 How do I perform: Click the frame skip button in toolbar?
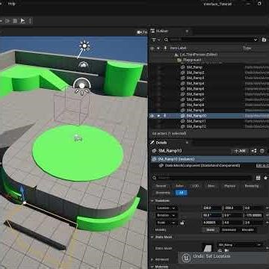(x=7, y=21)
